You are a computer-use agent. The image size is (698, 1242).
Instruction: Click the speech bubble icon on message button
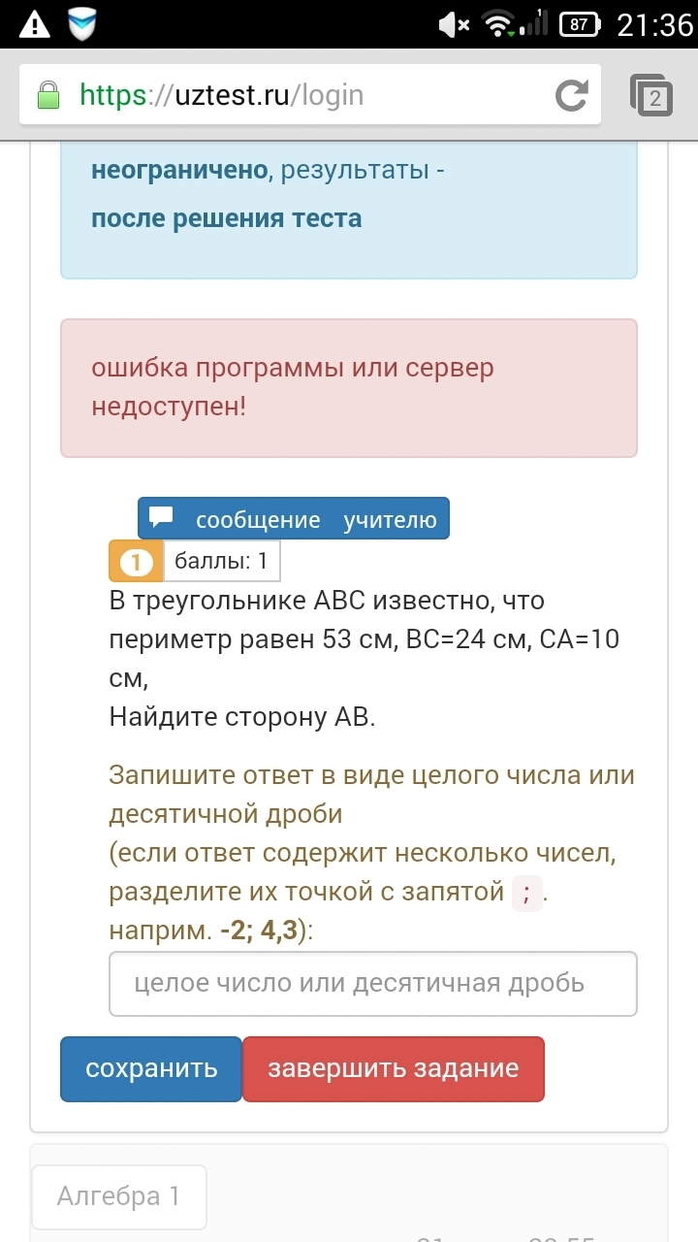click(162, 517)
